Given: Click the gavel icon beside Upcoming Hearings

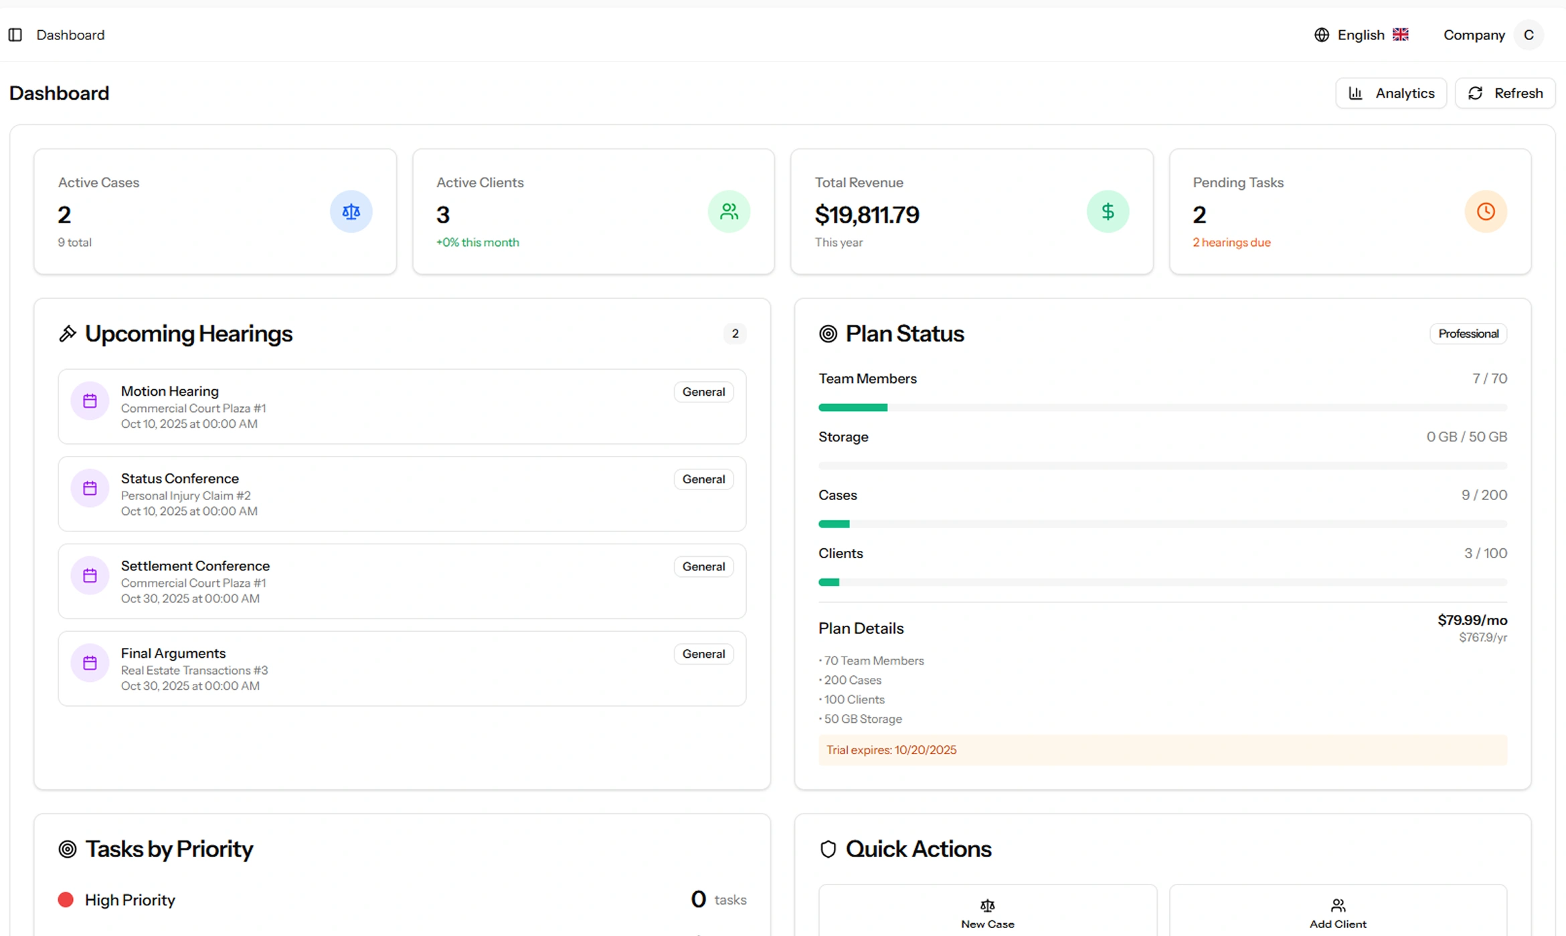Looking at the screenshot, I should click(68, 334).
